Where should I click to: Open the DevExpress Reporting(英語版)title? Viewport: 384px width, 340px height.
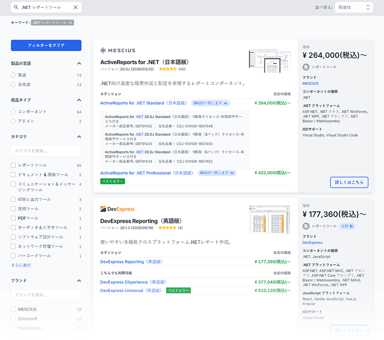[x=141, y=221]
